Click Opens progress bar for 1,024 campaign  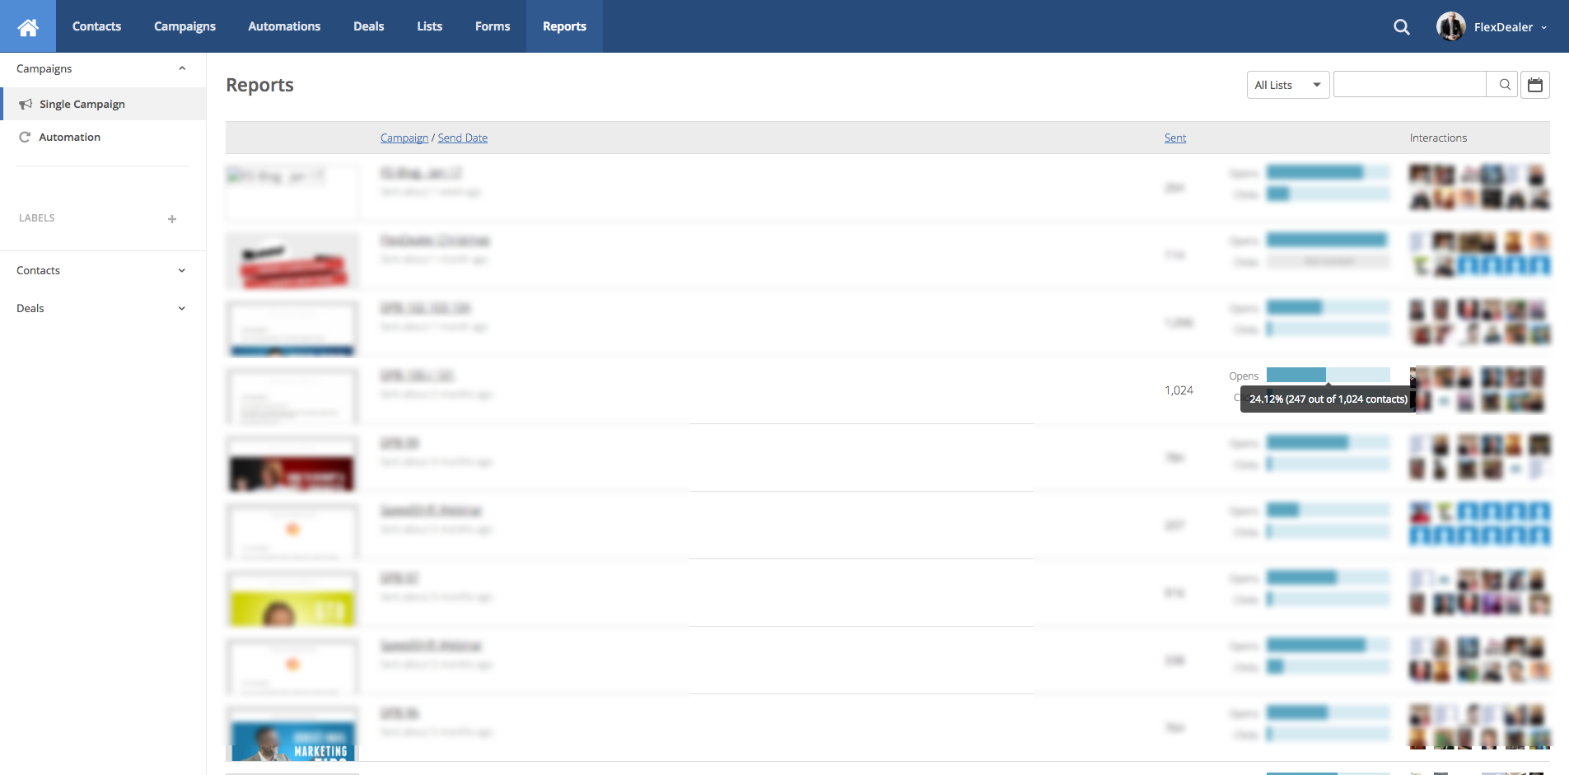tap(1327, 376)
